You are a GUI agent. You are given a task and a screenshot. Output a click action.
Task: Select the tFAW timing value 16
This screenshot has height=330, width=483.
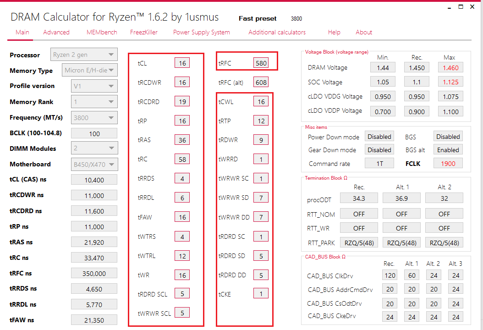click(x=182, y=217)
